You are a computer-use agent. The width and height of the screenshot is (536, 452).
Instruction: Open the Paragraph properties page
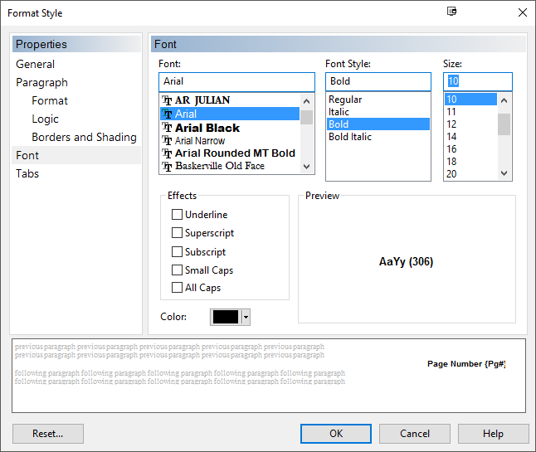coord(41,82)
